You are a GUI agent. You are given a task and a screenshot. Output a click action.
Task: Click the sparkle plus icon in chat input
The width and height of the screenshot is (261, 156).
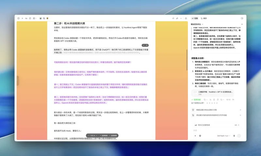point(195,136)
